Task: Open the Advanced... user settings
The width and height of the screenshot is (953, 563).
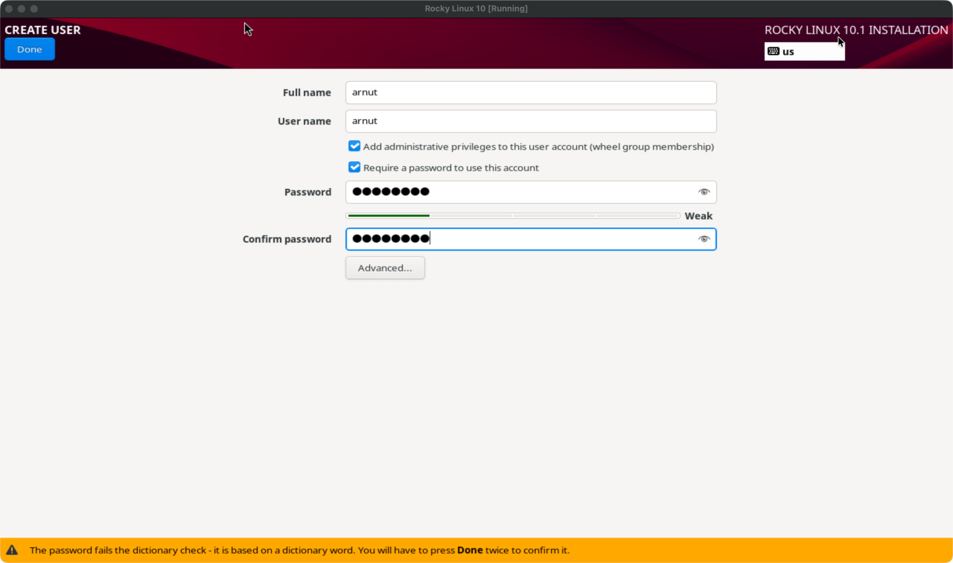Action: point(385,268)
